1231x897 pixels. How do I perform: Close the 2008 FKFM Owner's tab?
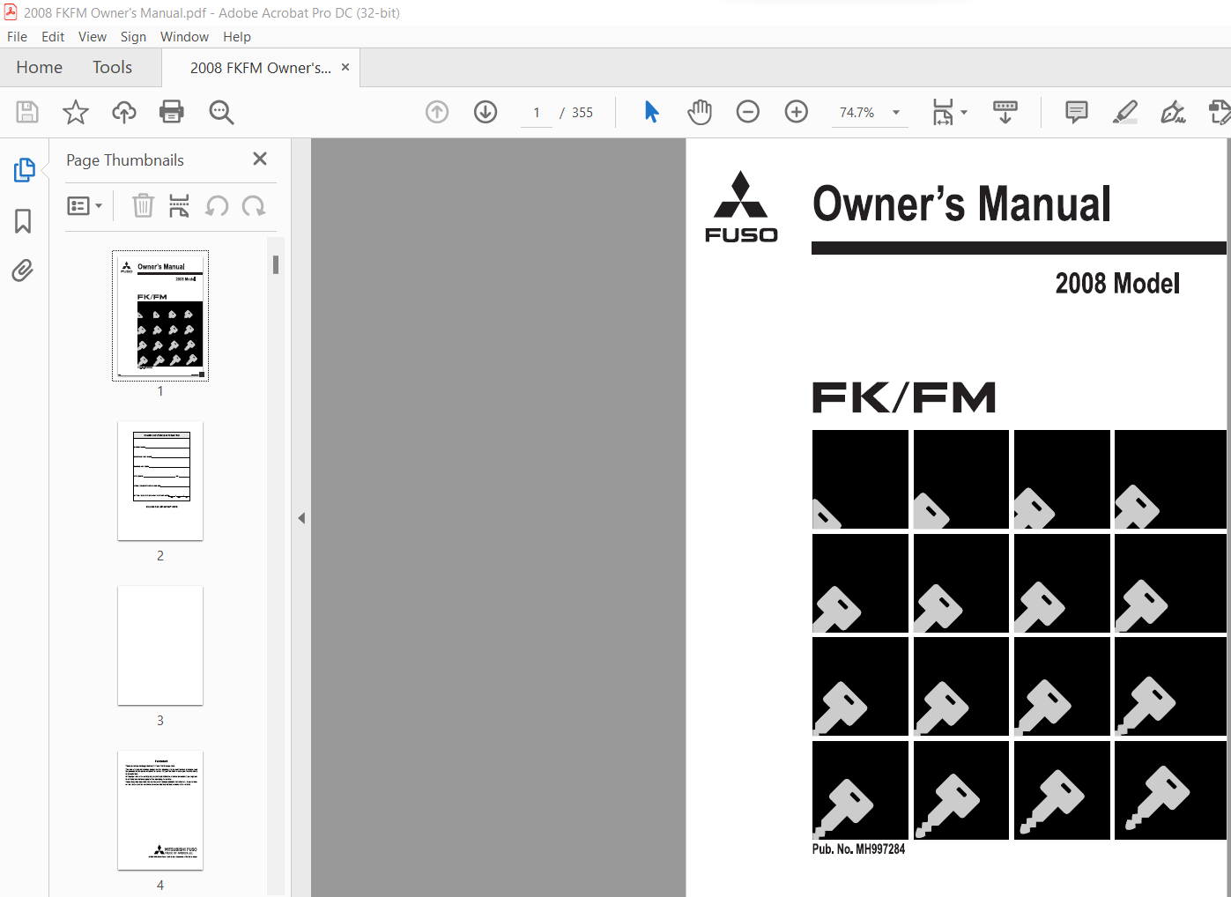pyautogui.click(x=345, y=67)
